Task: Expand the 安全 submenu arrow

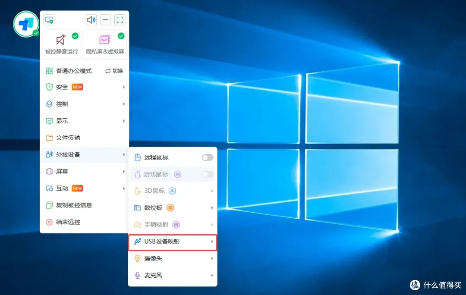Action: click(x=124, y=87)
